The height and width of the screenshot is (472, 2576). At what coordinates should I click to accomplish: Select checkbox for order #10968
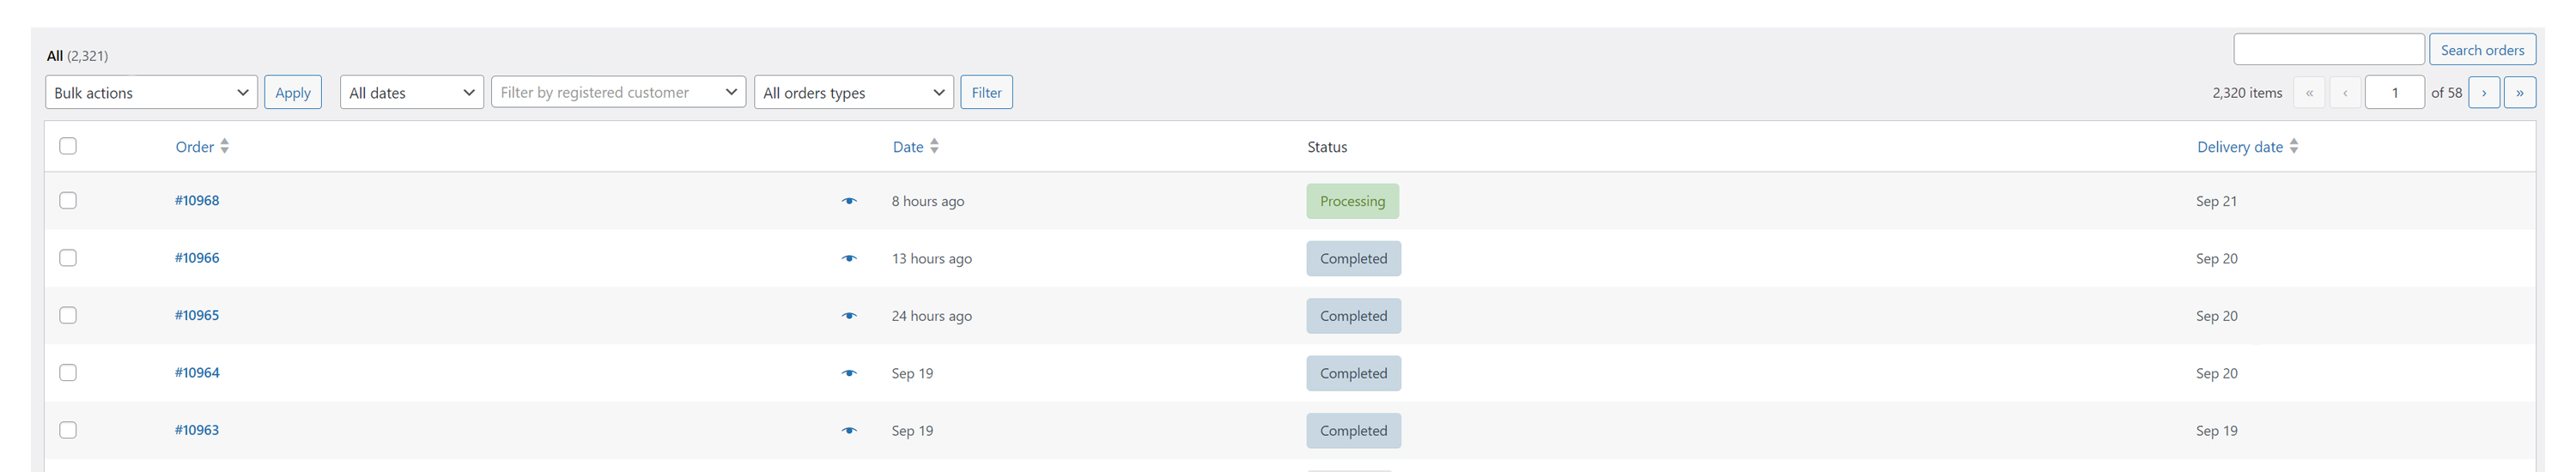click(x=68, y=200)
